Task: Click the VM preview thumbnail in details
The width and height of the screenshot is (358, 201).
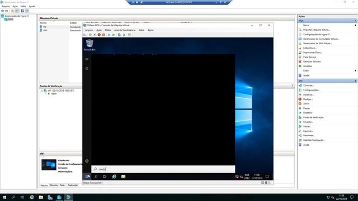Action: pos(49,165)
